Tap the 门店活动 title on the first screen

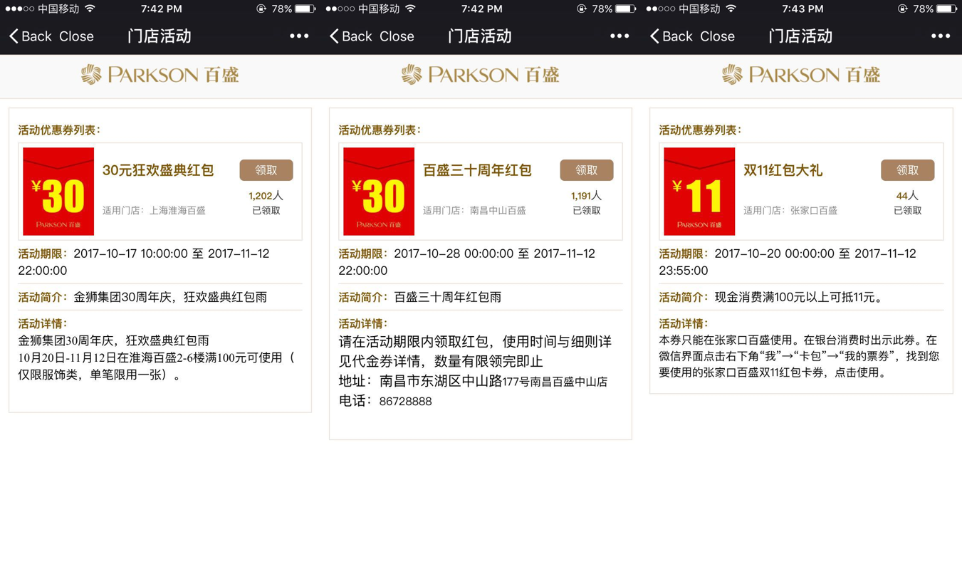pyautogui.click(x=160, y=36)
